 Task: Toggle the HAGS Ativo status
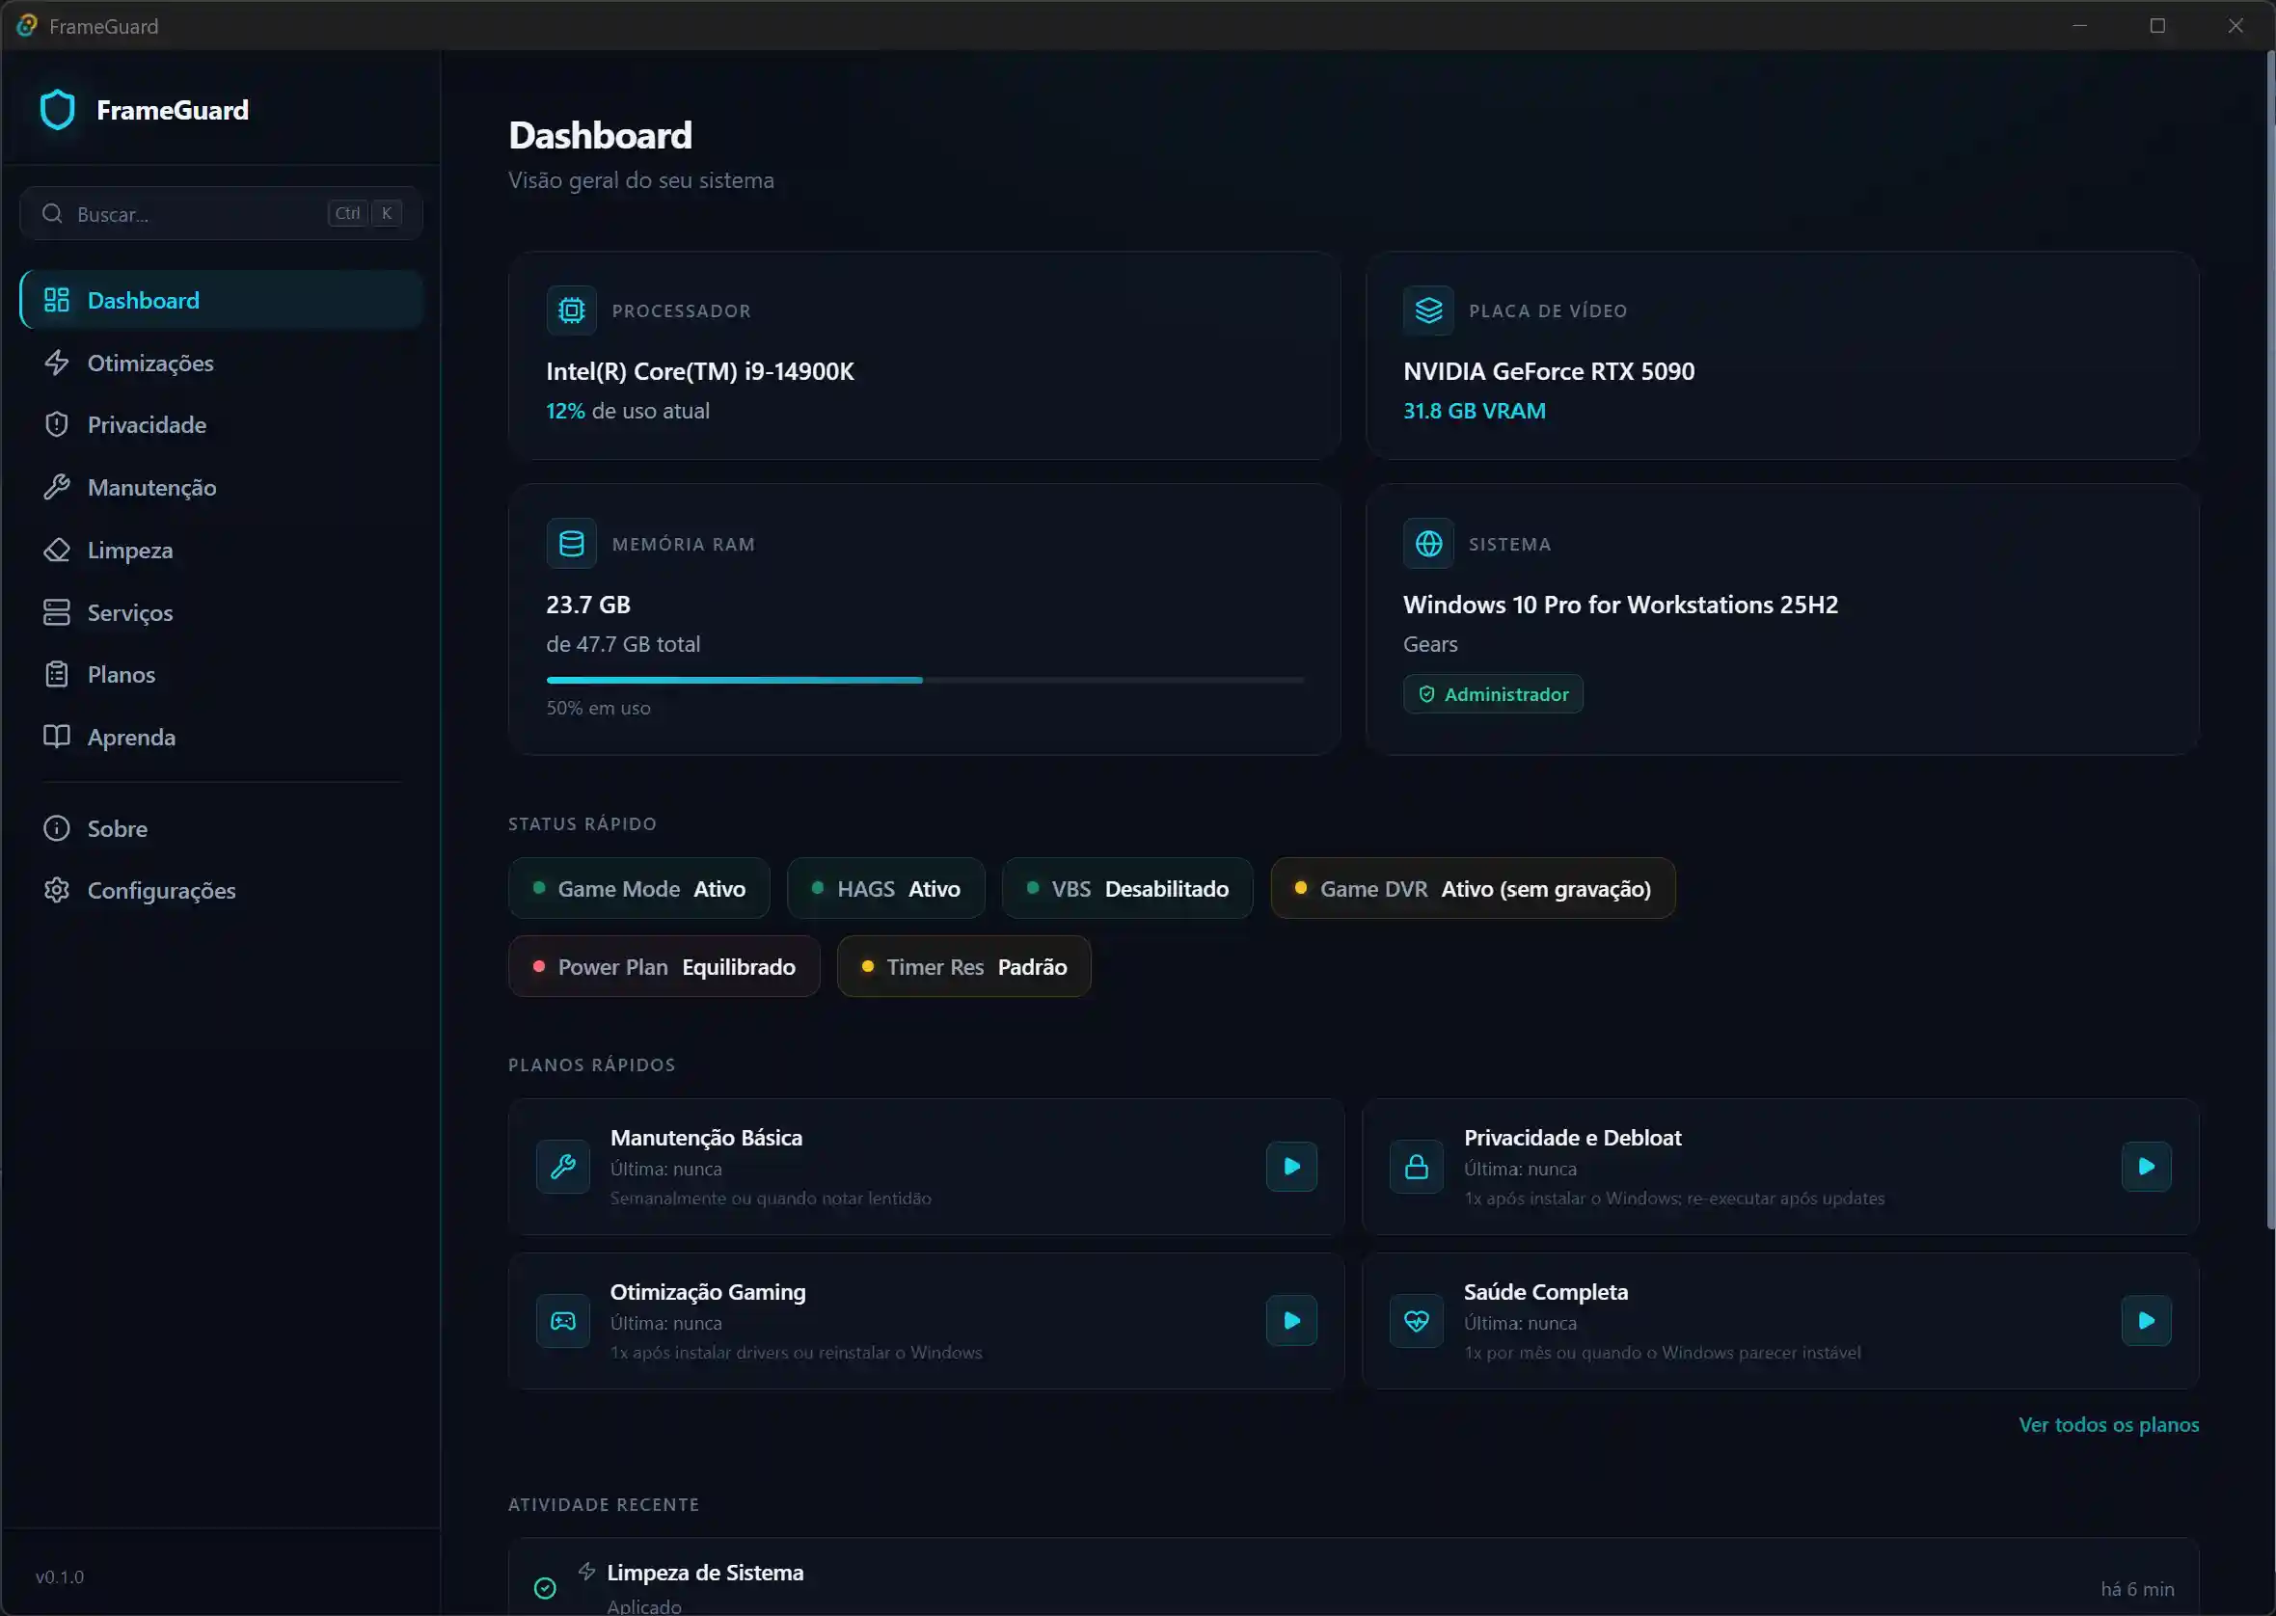coord(884,888)
